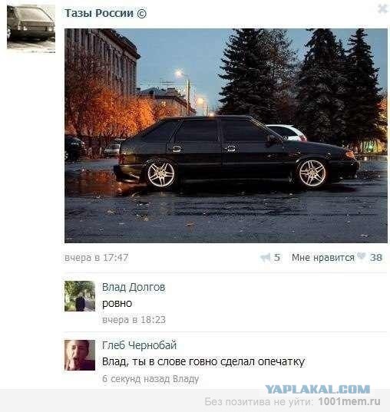Open Глеб Чернобай's profile avatar
The width and height of the screenshot is (390, 412).
click(x=80, y=355)
